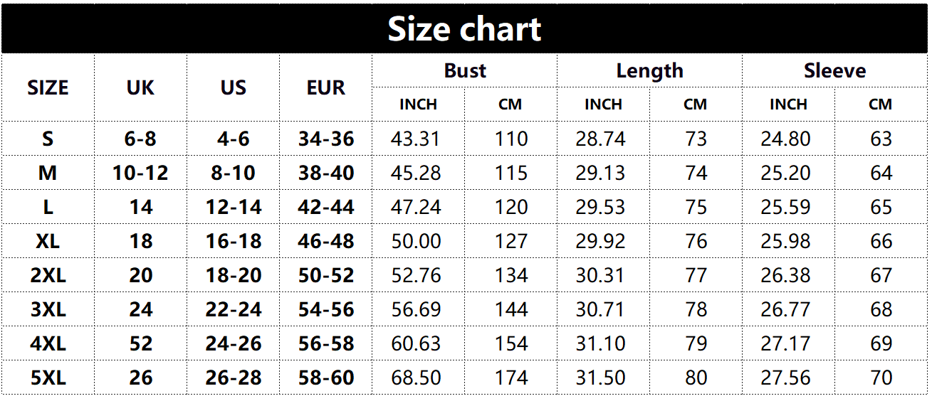Click the XL size row label

(x=48, y=241)
